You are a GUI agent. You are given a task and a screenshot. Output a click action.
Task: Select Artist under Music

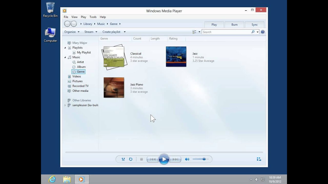(80, 62)
